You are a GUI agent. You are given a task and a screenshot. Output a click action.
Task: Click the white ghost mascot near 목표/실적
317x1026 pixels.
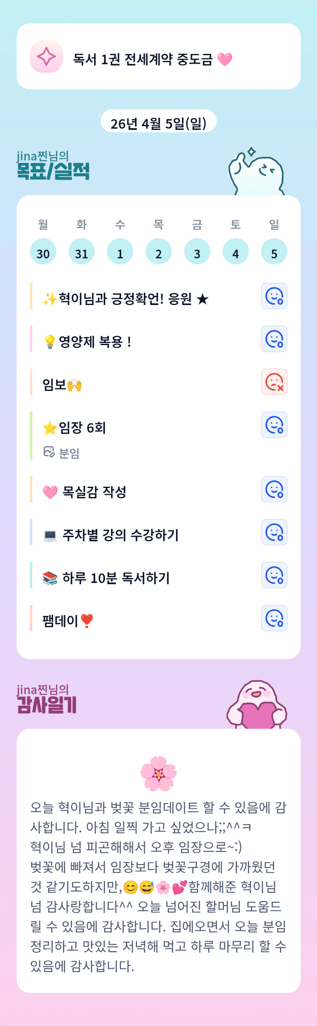[x=256, y=172]
